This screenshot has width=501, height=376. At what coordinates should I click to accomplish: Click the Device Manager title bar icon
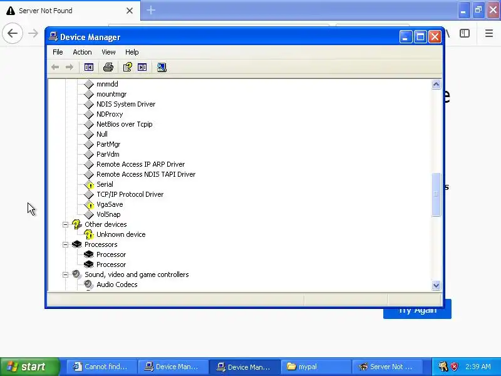(53, 37)
